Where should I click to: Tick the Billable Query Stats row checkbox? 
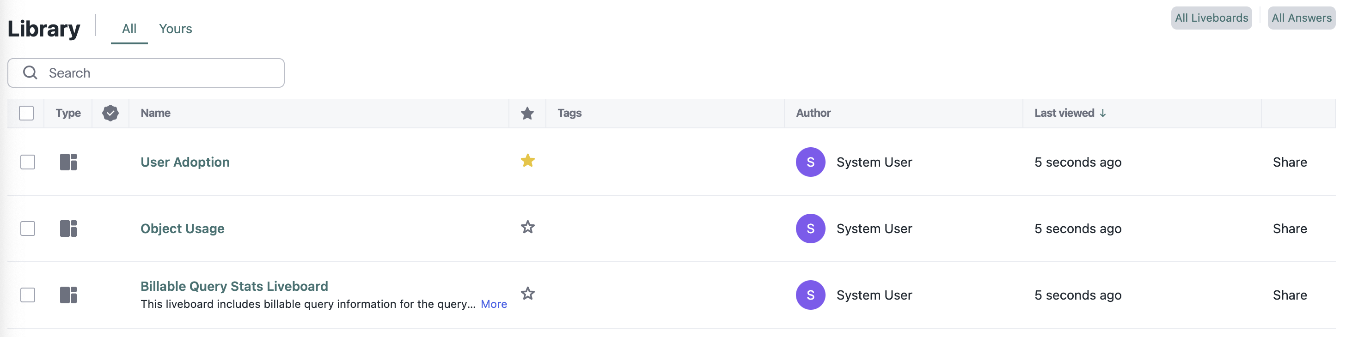click(x=28, y=295)
